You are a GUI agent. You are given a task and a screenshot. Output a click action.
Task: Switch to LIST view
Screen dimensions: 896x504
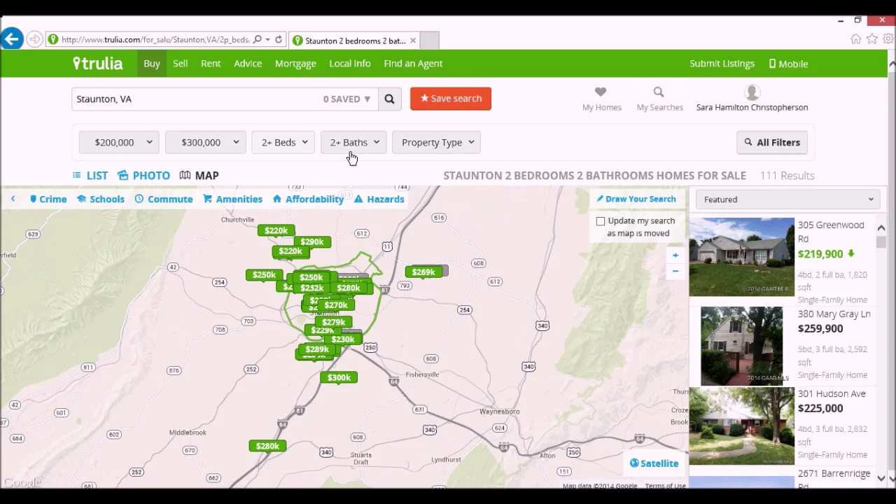coord(90,176)
